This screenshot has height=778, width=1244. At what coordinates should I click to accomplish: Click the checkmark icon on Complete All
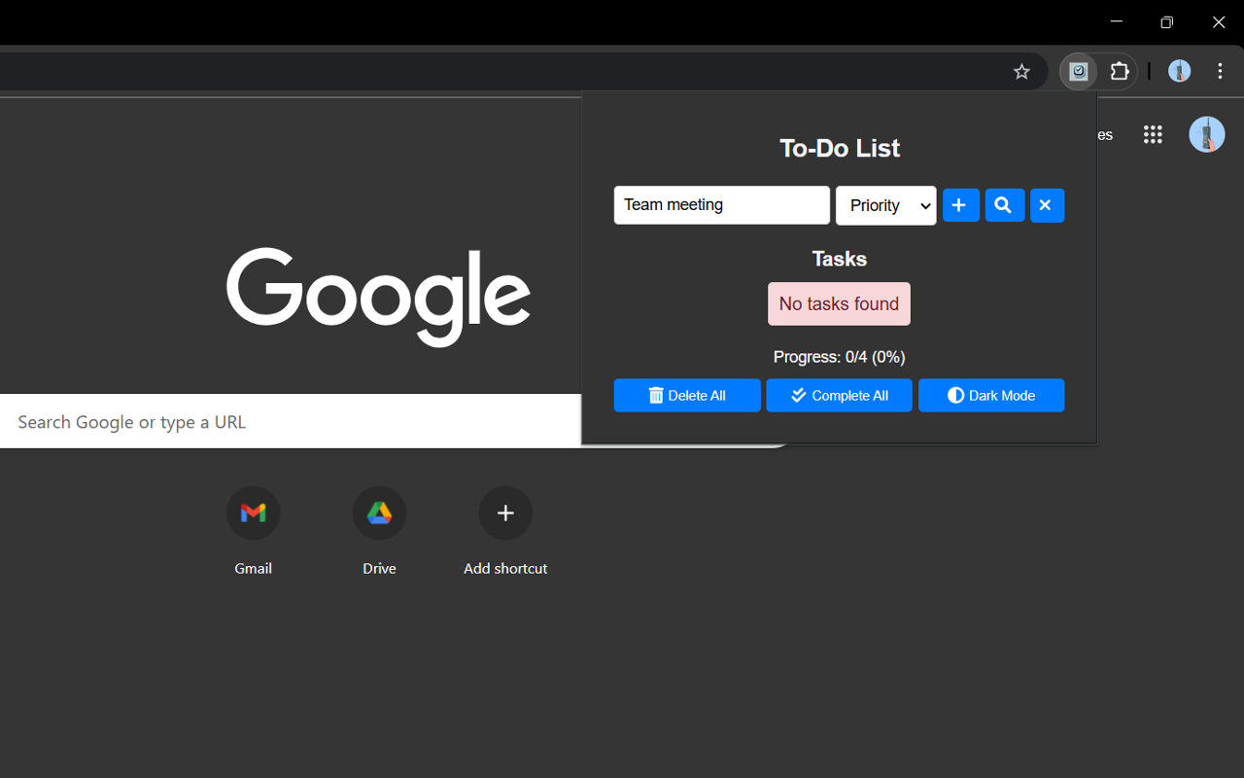click(x=798, y=395)
